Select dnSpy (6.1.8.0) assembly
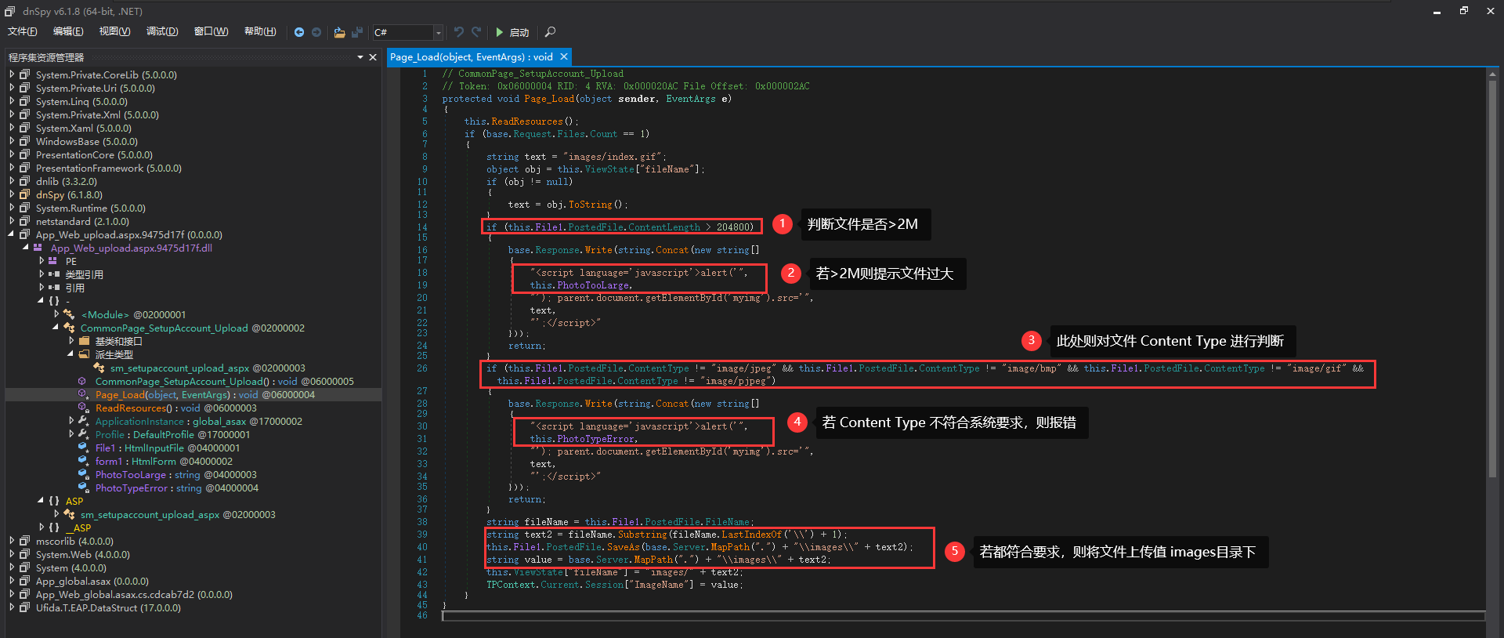This screenshot has width=1504, height=638. tap(69, 194)
